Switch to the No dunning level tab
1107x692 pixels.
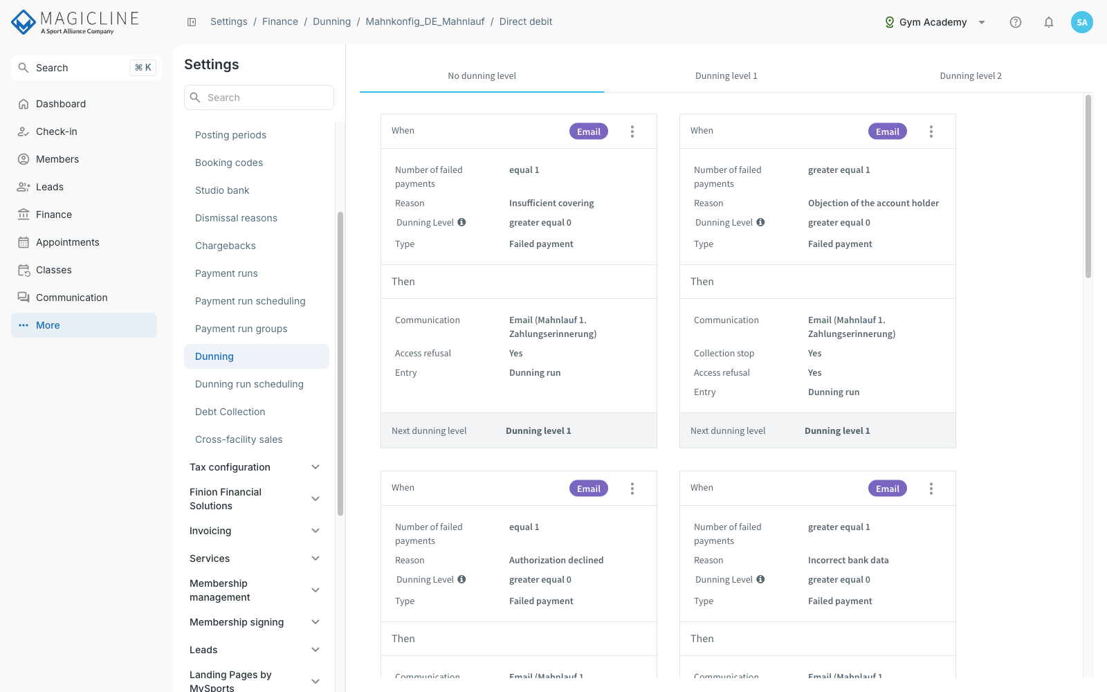tap(482, 76)
